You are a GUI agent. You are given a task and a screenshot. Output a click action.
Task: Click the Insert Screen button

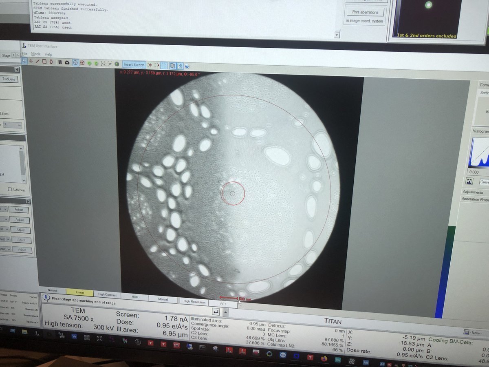click(x=134, y=64)
